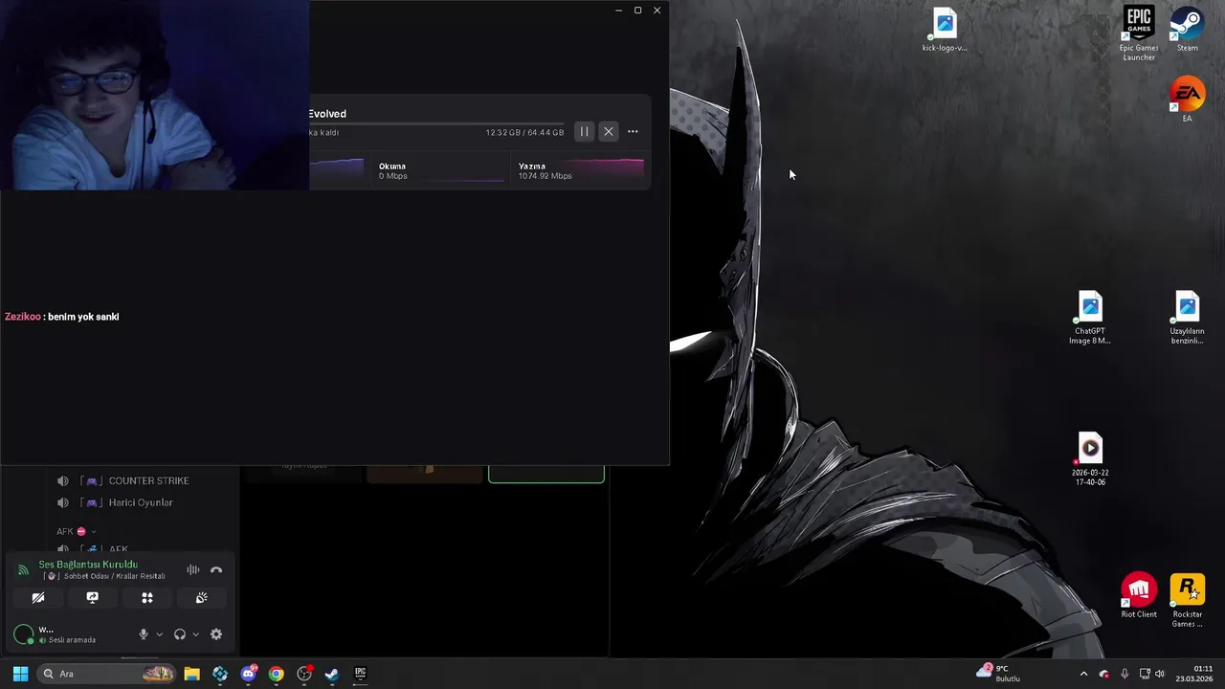
Task: Open headphone output options dropdown
Action: (195, 633)
